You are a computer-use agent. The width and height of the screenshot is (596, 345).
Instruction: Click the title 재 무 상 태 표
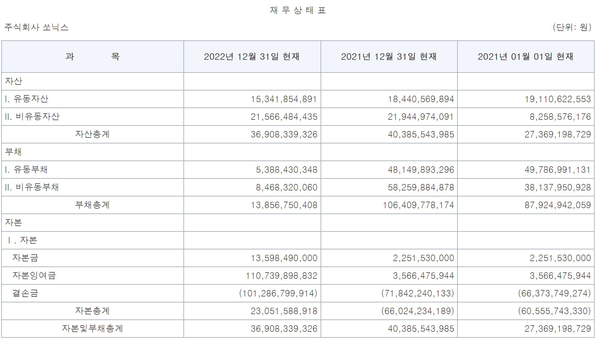pyautogui.click(x=298, y=10)
